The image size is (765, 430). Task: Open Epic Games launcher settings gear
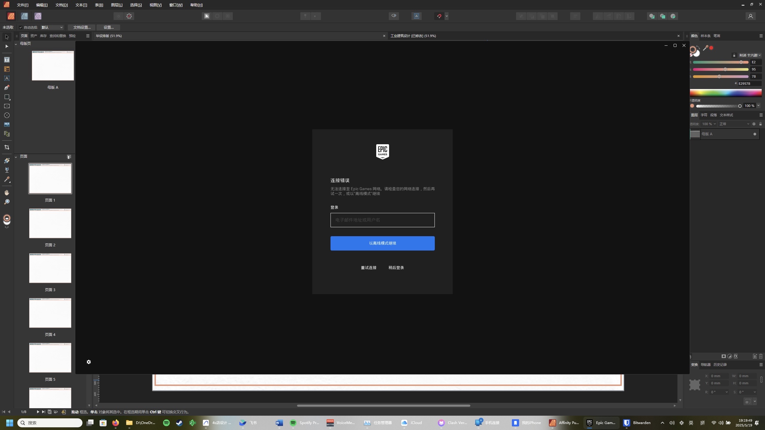click(89, 362)
